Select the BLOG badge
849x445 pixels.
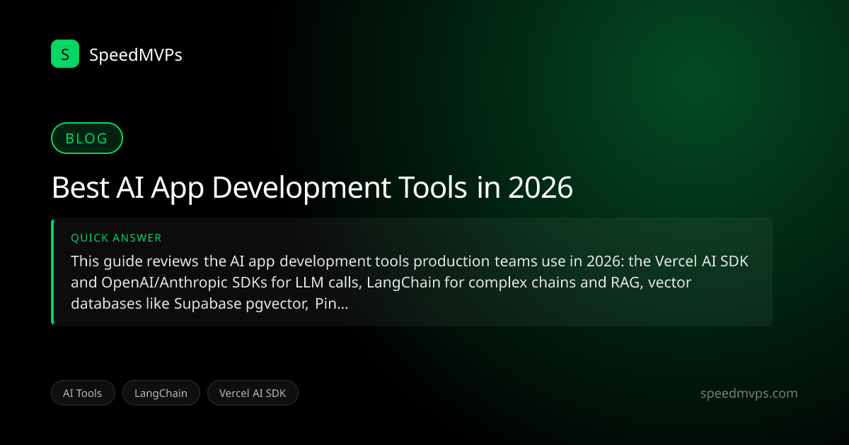(87, 138)
